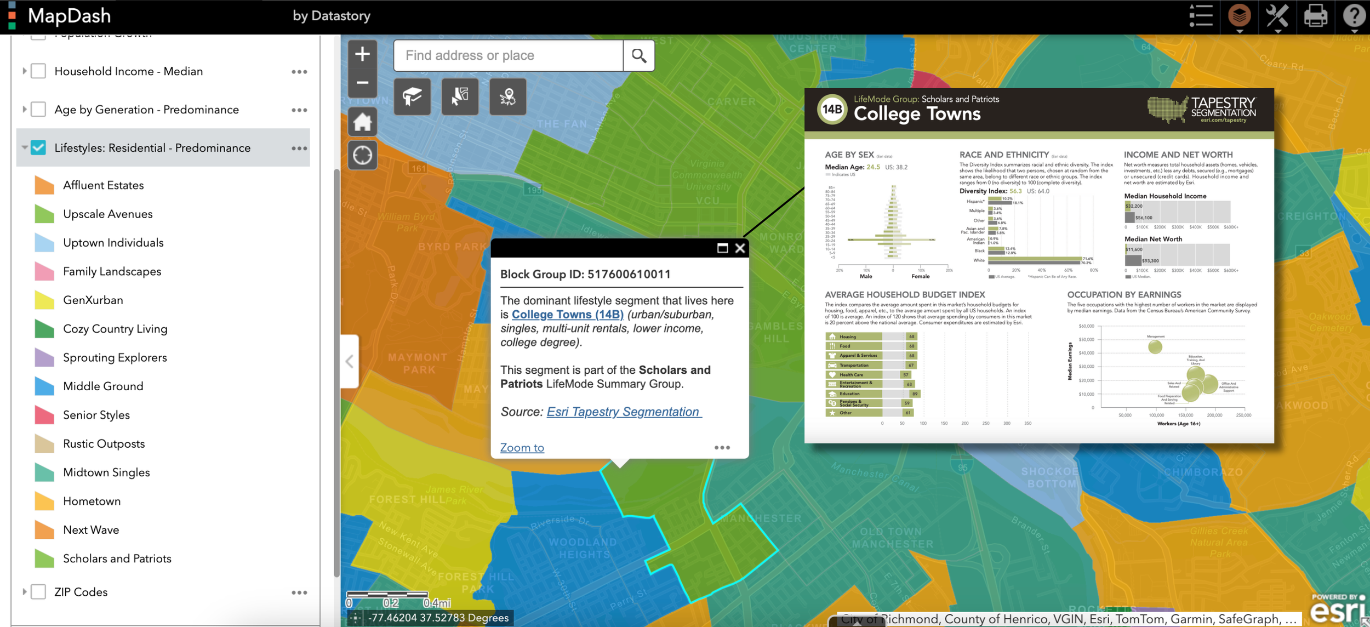Uncheck Lifestyles: Residential - Predominance layer

38,148
